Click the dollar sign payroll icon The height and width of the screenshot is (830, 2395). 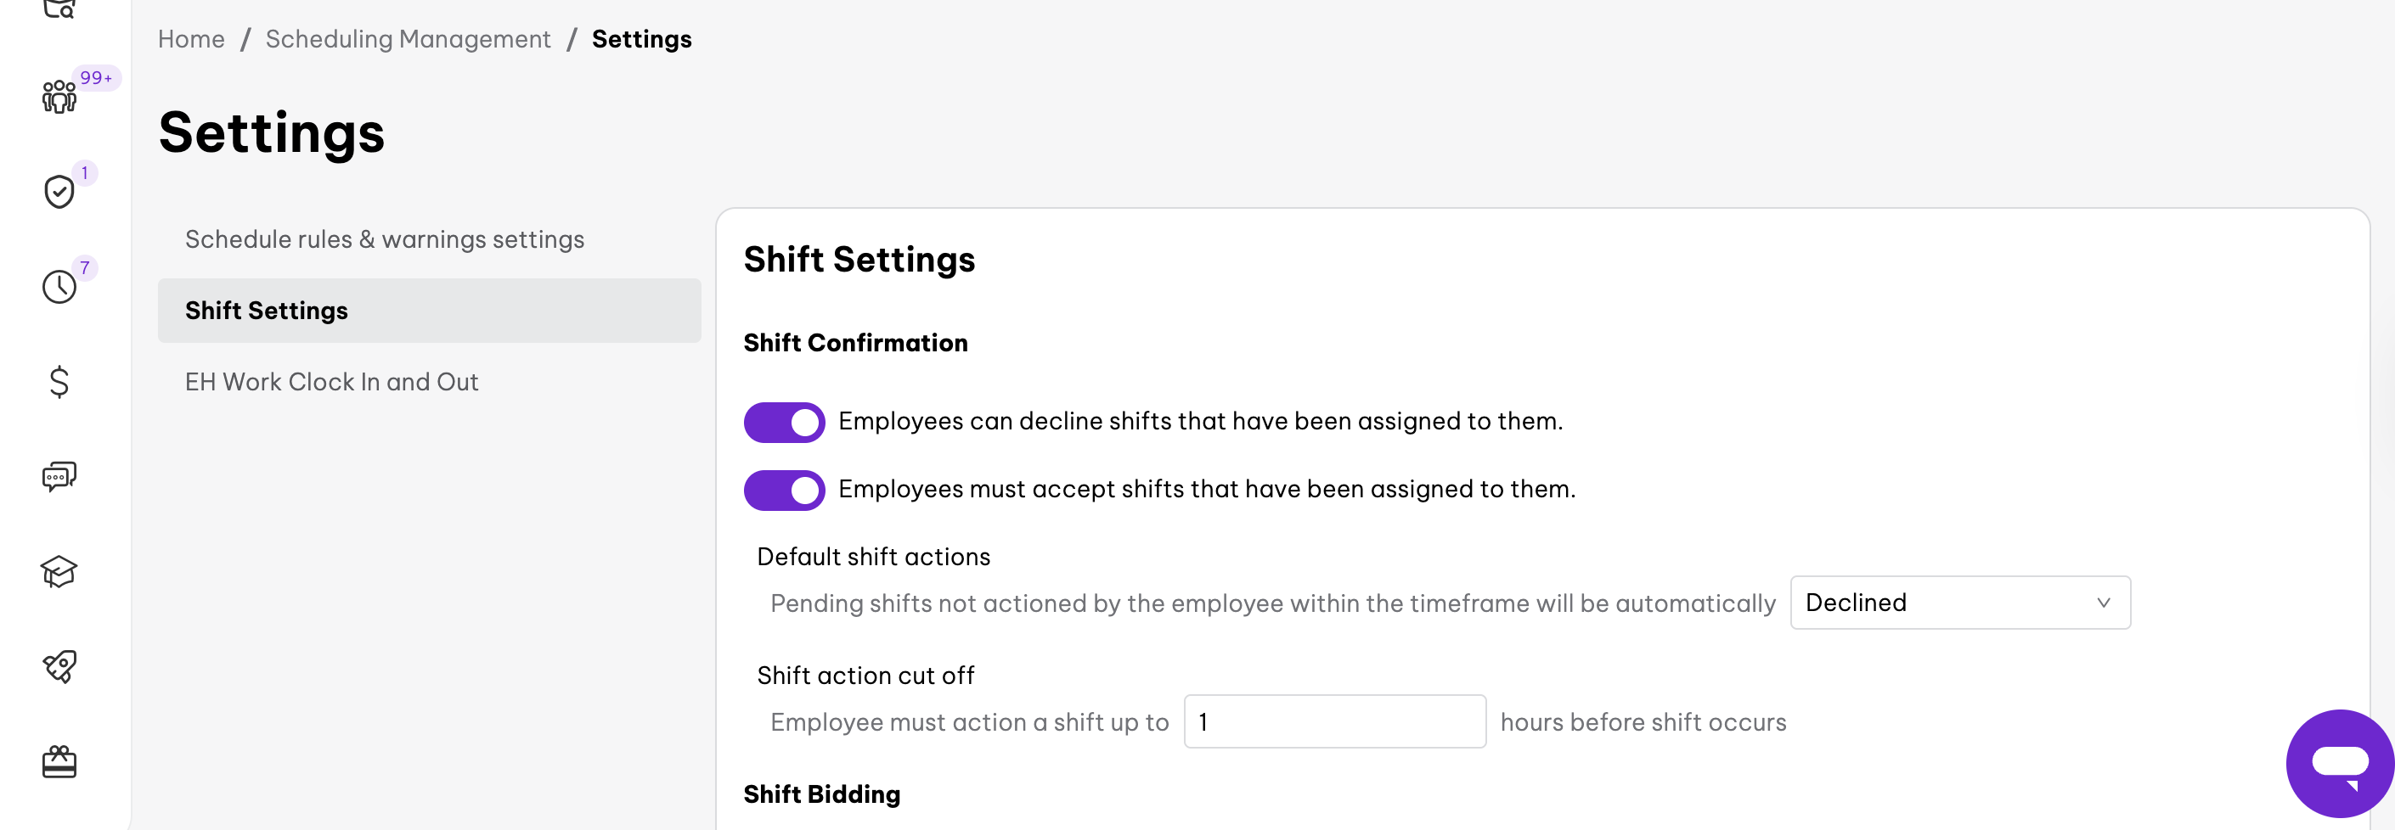[59, 382]
